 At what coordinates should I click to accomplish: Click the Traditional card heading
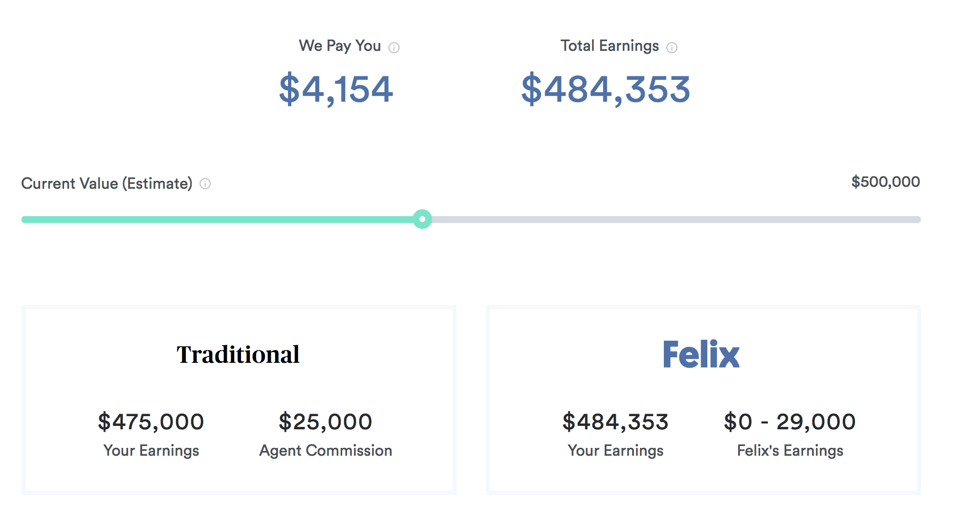[x=238, y=355]
